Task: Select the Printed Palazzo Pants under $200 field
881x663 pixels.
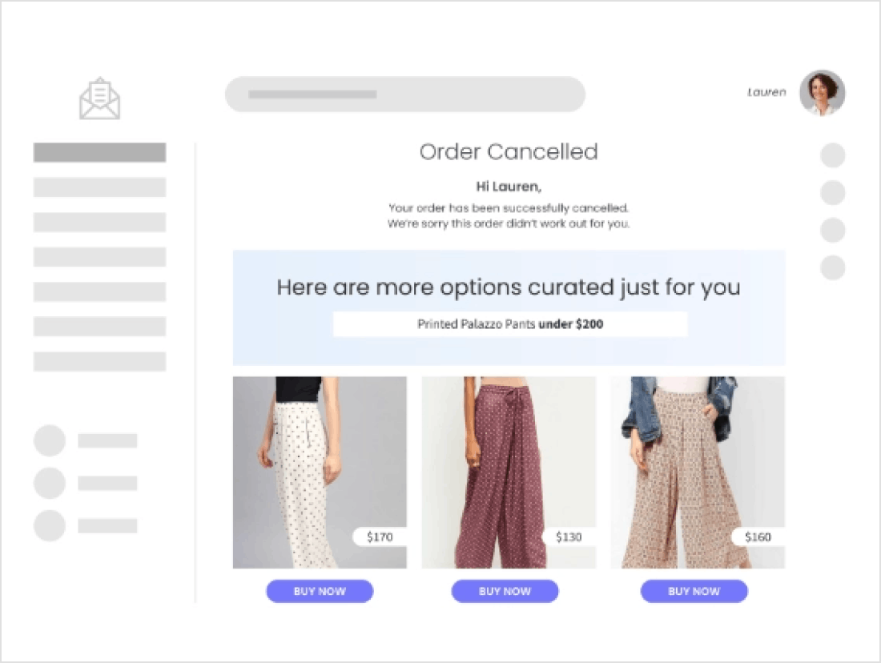Action: (x=510, y=324)
